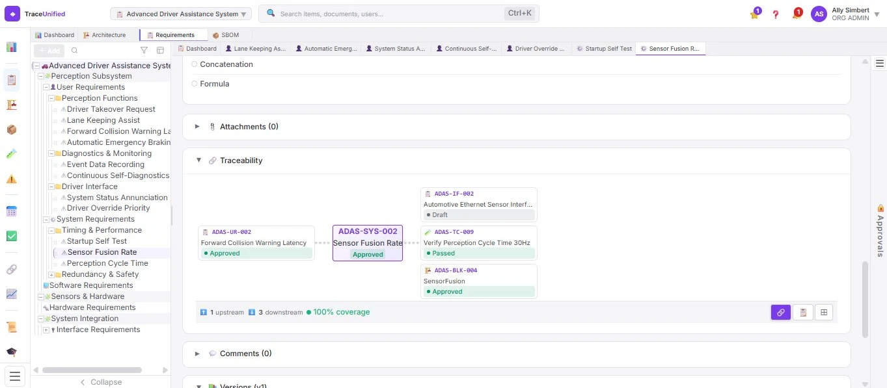Open the chain link icon in left sidebar
This screenshot has height=388, width=887.
pos(12,269)
